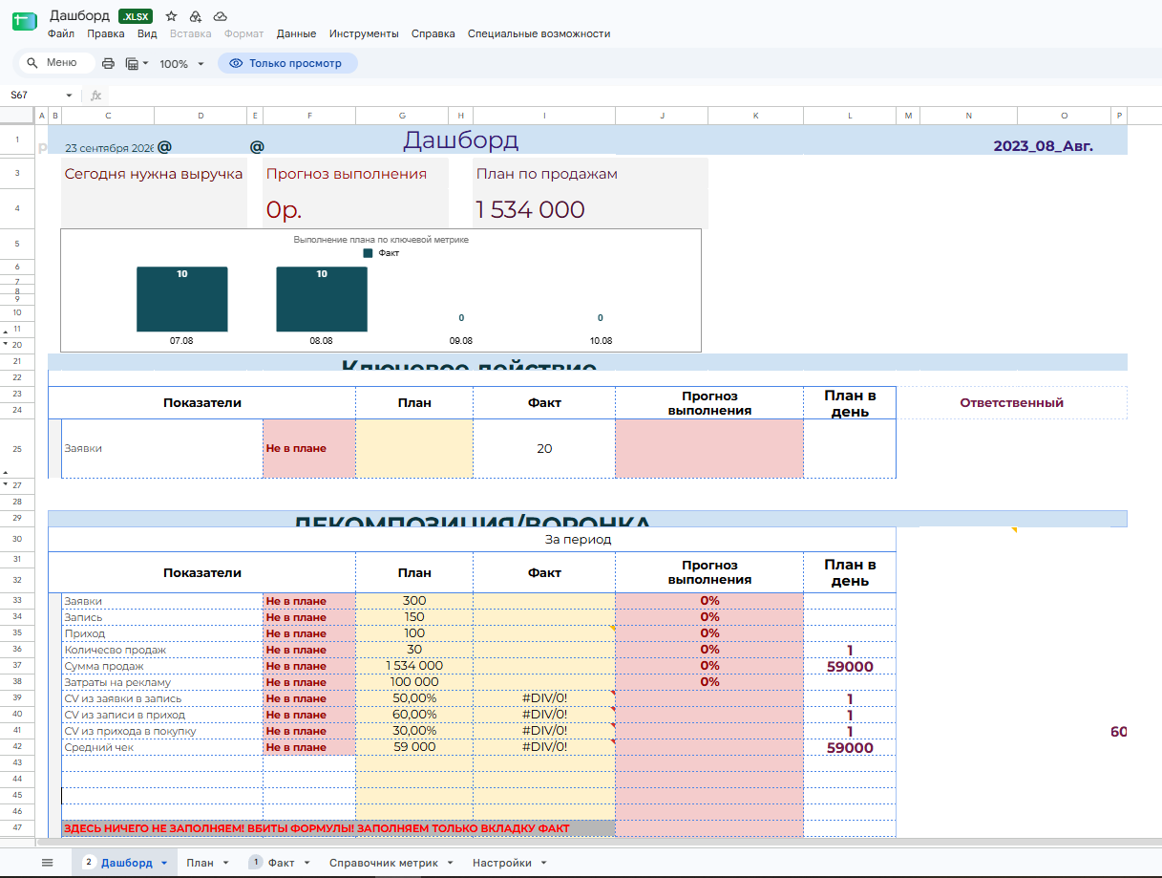Search menus via the Меню box

pyautogui.click(x=57, y=63)
